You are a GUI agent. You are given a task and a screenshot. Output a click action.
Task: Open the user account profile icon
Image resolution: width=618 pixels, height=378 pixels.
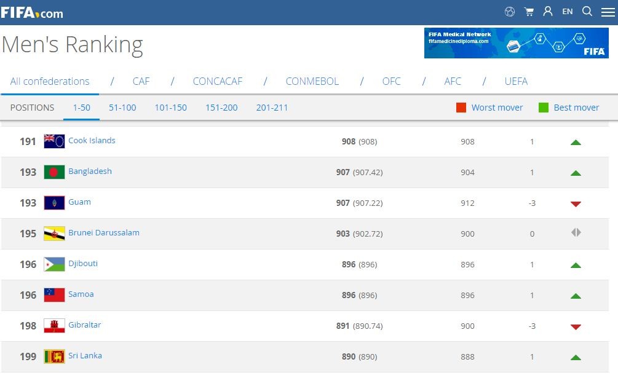pos(547,12)
